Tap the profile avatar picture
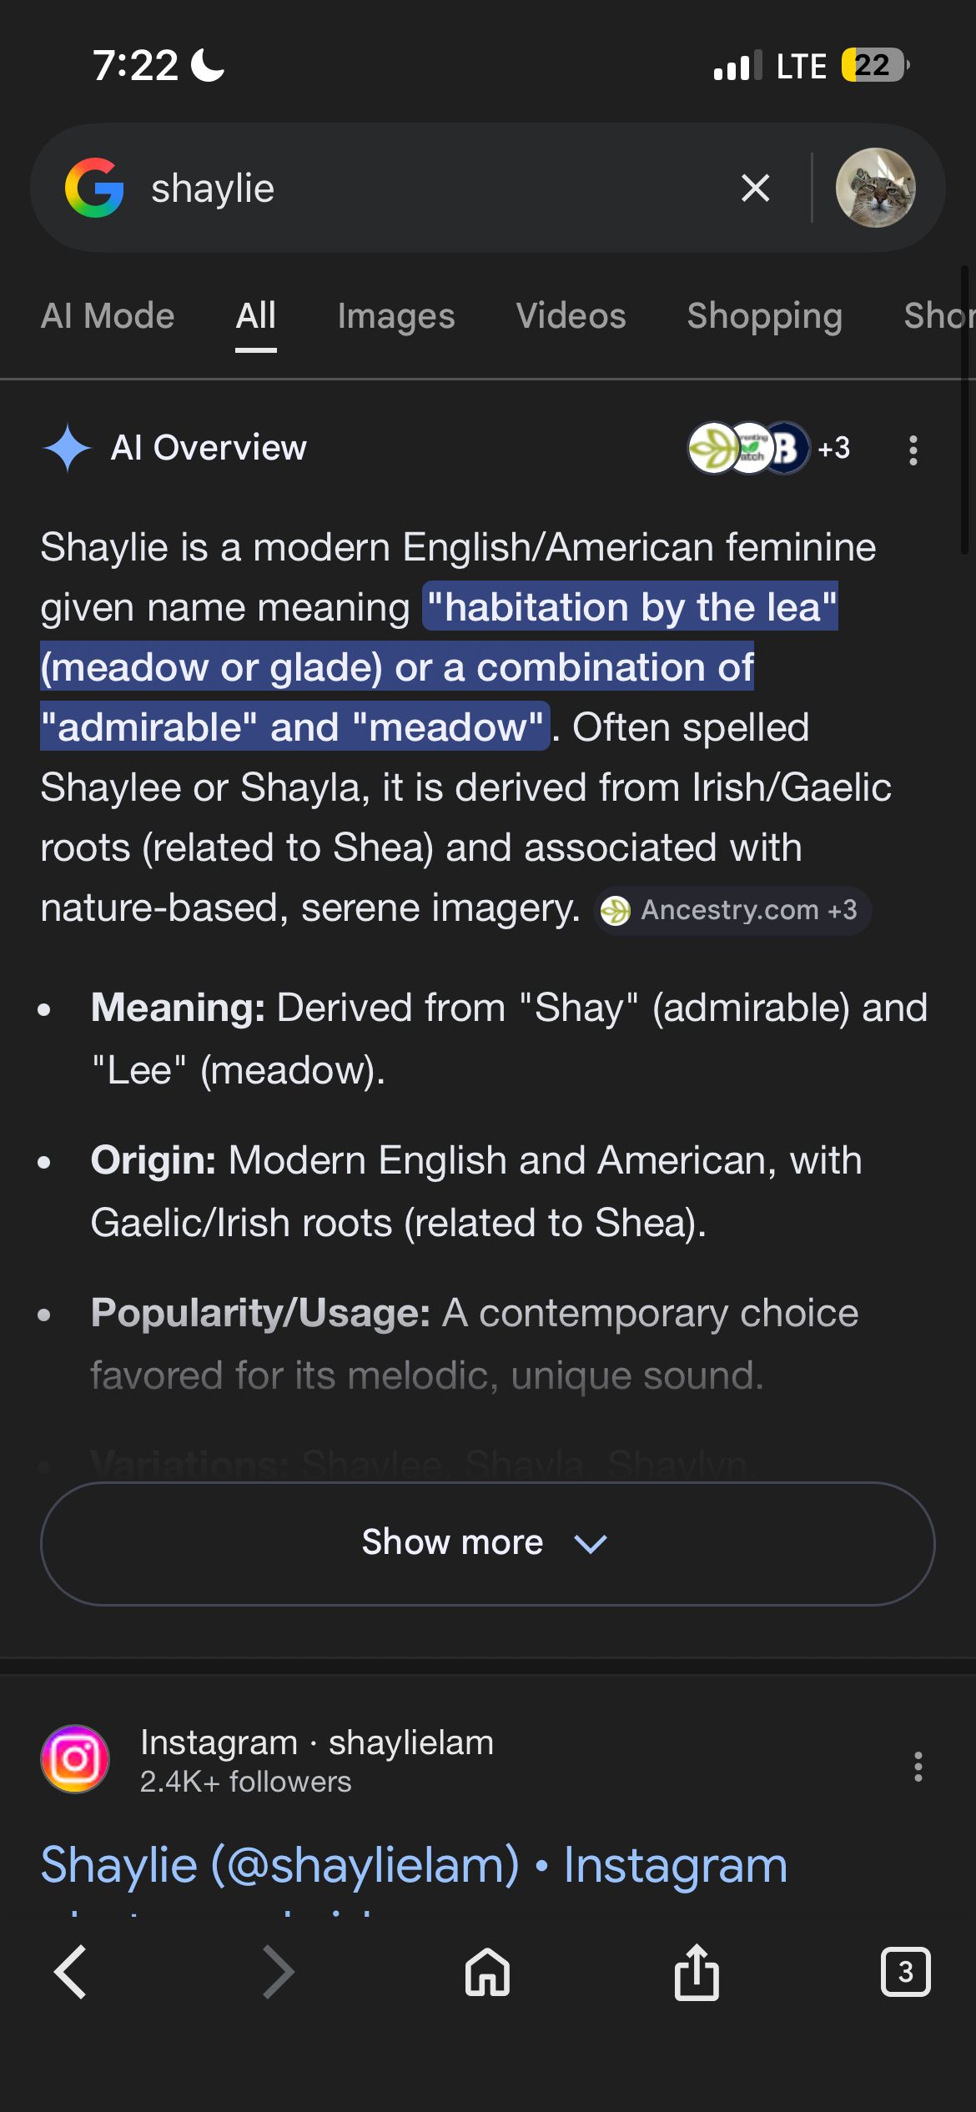 point(875,189)
